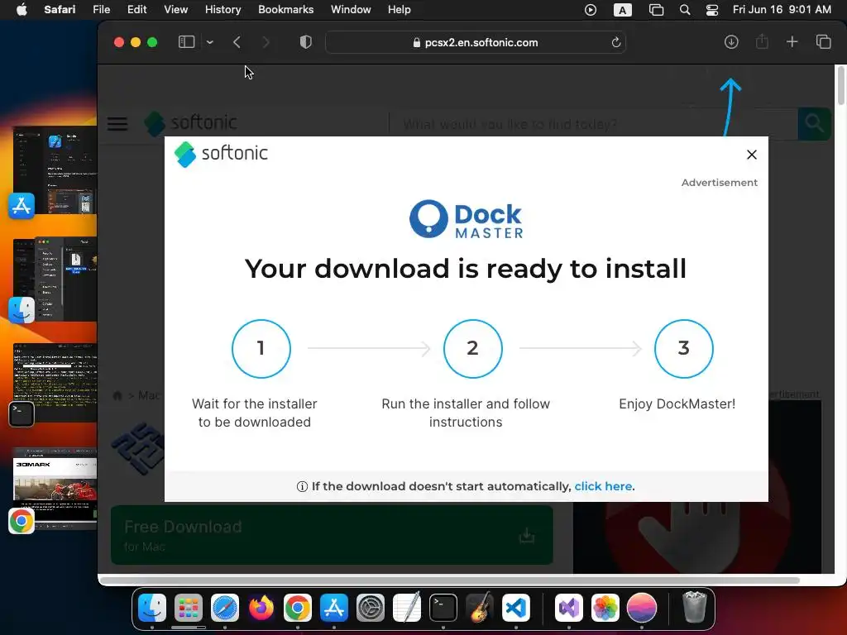Open App Store from the Dock
847x635 pixels.
[x=334, y=608]
